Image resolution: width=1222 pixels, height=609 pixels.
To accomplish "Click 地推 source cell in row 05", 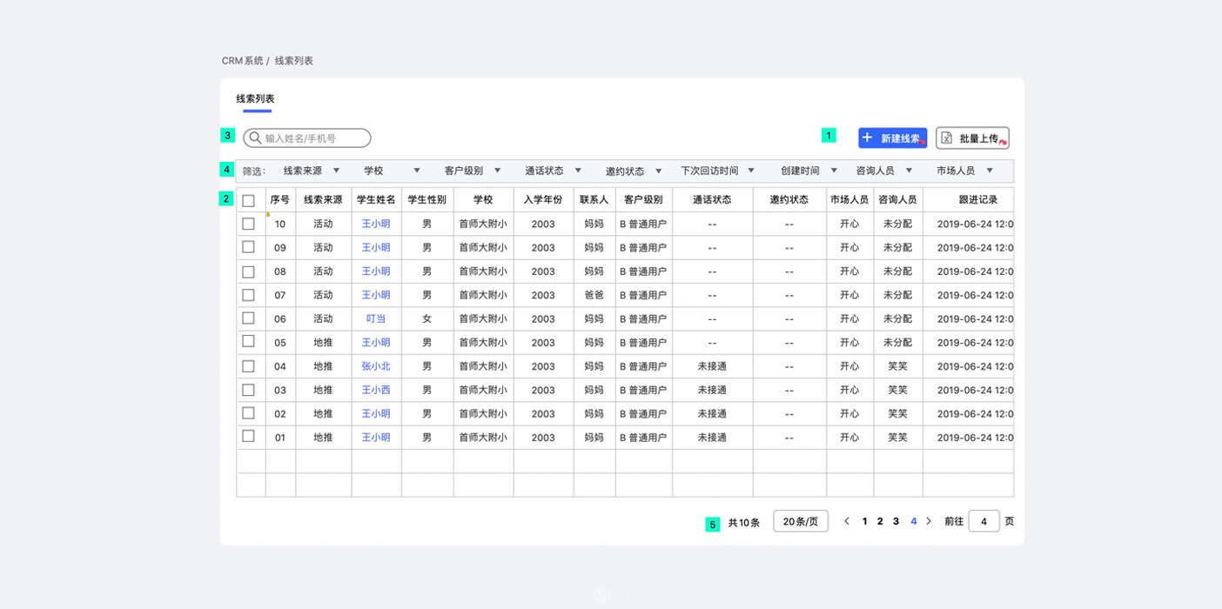I will click(x=323, y=342).
